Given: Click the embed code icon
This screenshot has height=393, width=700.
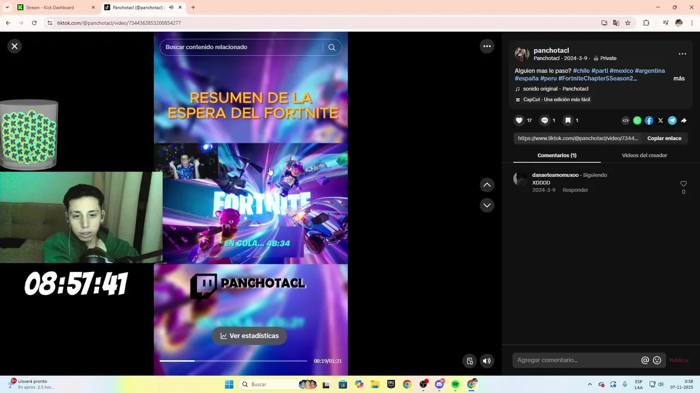Looking at the screenshot, I should coord(626,121).
